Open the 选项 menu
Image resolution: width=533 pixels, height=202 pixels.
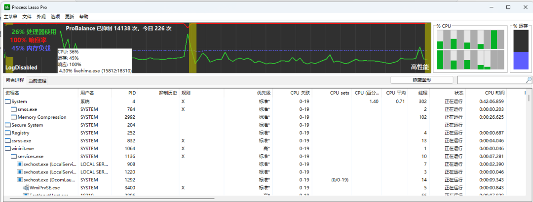point(55,17)
